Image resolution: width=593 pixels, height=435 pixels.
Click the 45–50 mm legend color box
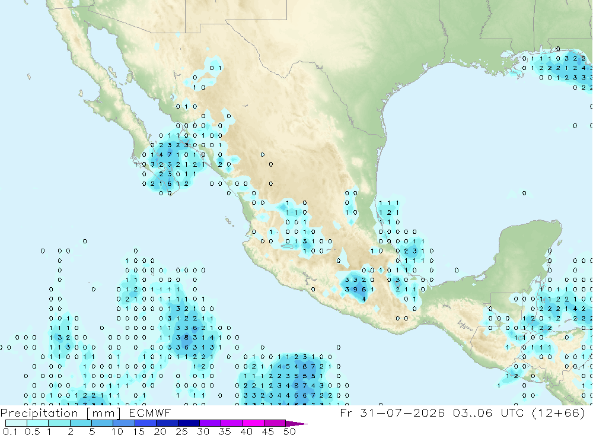coord(275,423)
